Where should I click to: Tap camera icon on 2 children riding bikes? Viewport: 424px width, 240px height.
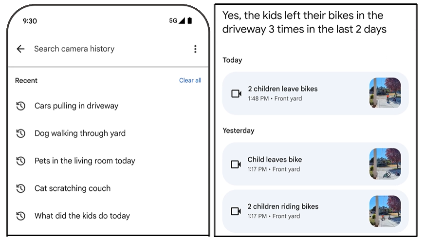click(x=236, y=211)
